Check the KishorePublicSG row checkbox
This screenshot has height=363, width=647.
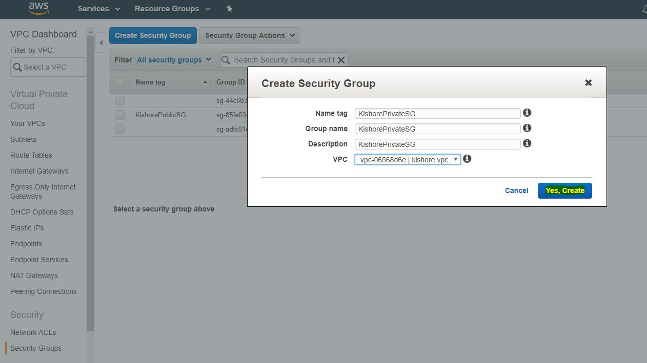[119, 115]
